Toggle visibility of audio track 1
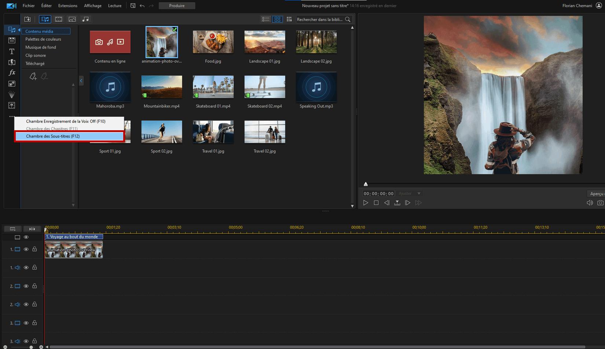 click(x=26, y=267)
